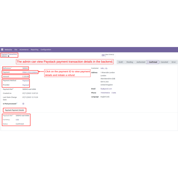This screenshot has height=178, width=178.
Task: Open the Sales Order(s) stat button
Action: click(108, 55)
